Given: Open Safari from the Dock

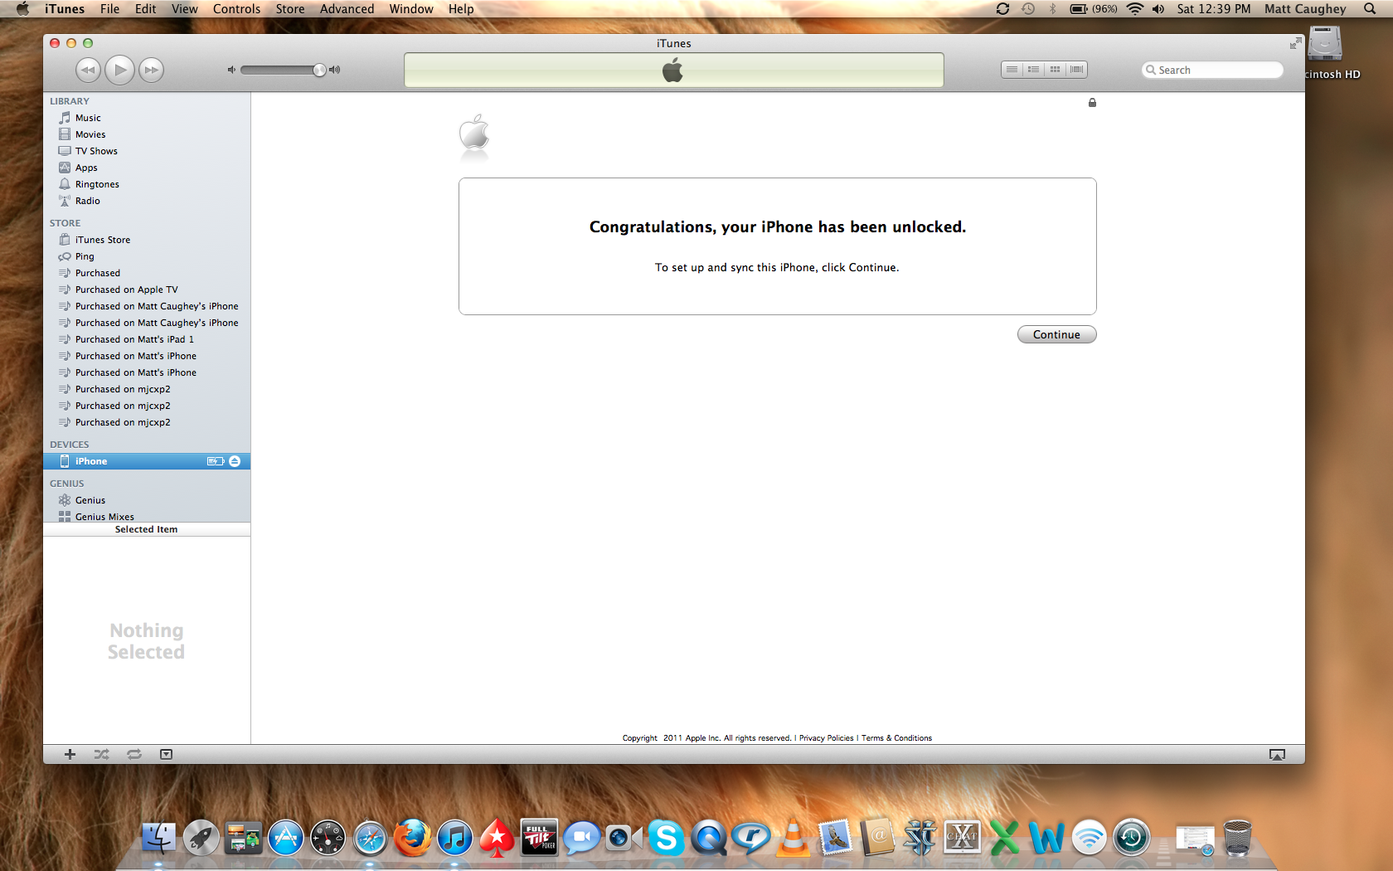Looking at the screenshot, I should (x=371, y=838).
